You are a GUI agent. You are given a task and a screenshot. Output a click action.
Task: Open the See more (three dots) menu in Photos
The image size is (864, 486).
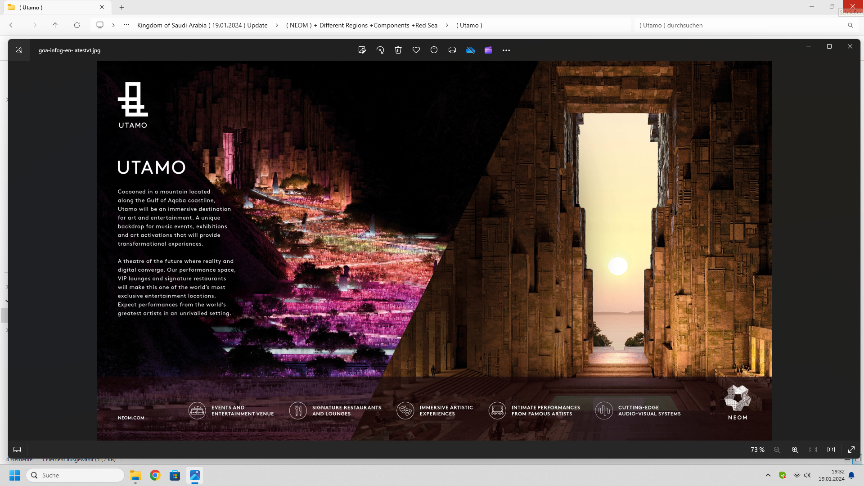[506, 50]
